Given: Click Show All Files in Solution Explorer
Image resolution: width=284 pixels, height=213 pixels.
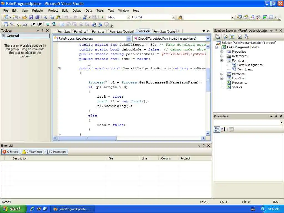Looking at the screenshot, I should [225, 37].
